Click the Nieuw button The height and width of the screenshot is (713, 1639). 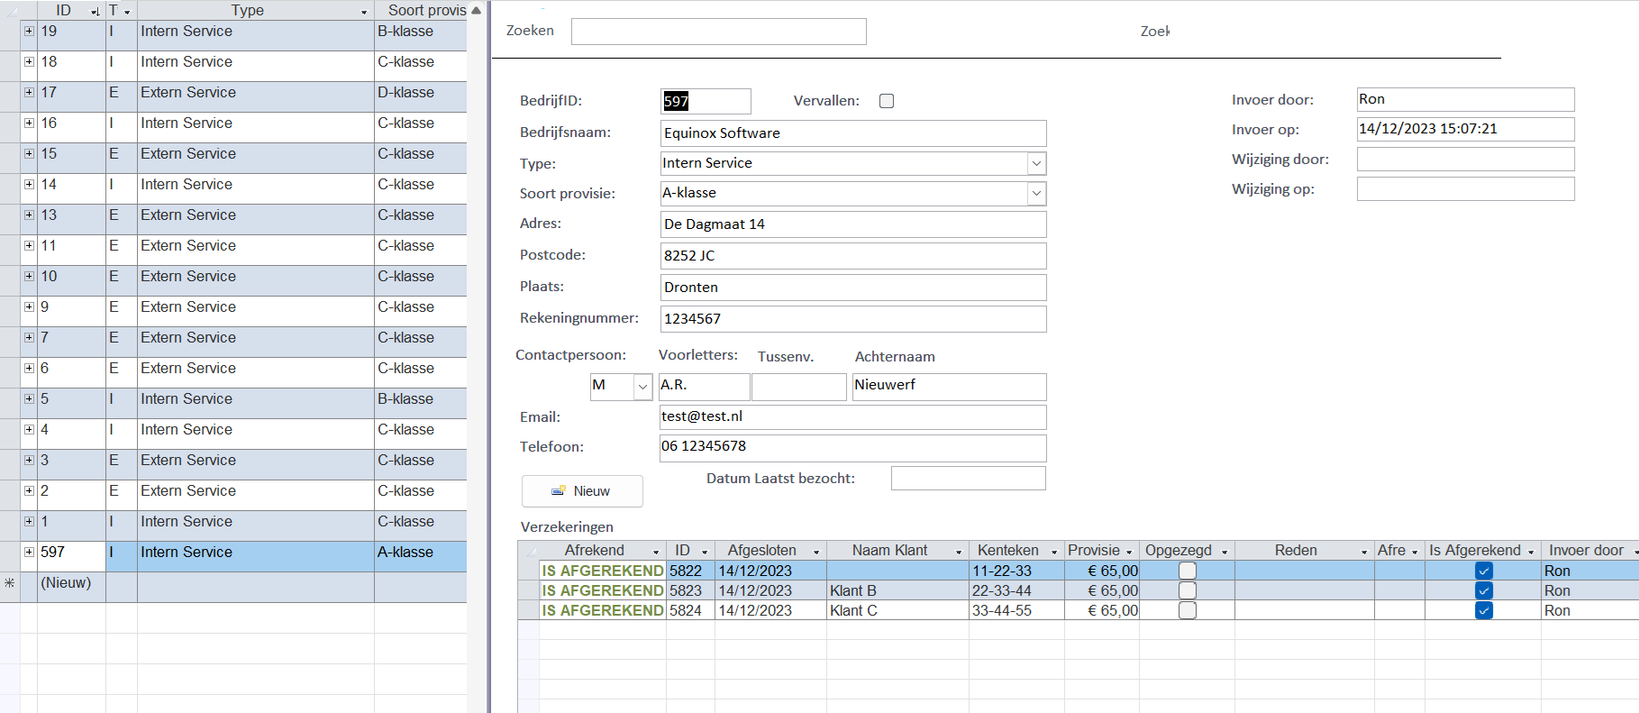(582, 491)
